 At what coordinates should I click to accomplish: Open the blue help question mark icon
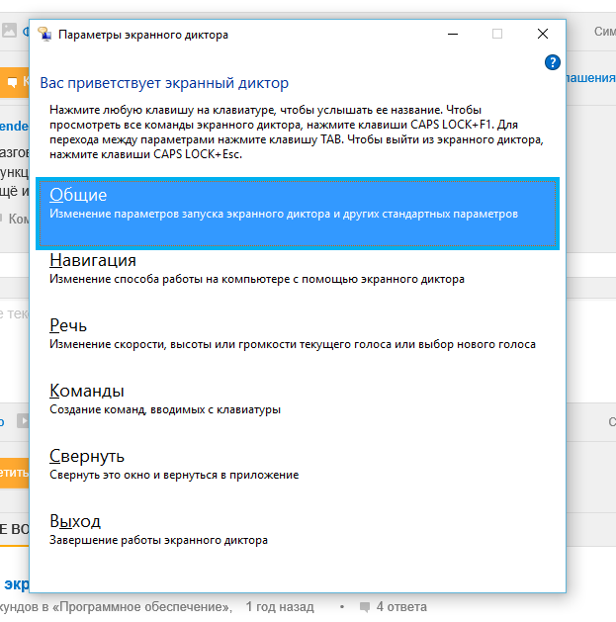coord(552,62)
